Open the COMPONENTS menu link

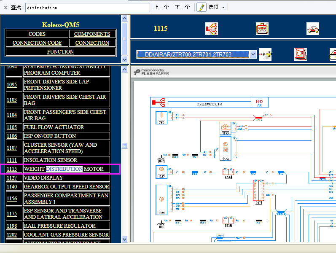[x=92, y=34]
